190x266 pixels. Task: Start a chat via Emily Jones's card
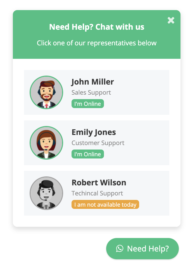click(97, 143)
